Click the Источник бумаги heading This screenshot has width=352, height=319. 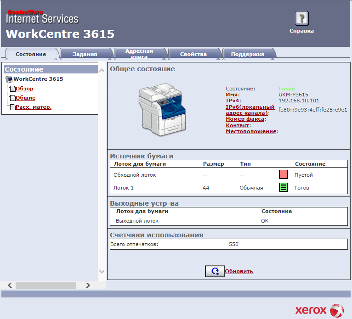pyautogui.click(x=142, y=156)
